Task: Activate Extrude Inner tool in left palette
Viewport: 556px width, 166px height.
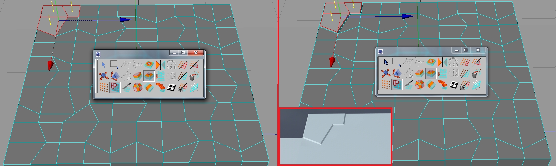Action: 149,64
